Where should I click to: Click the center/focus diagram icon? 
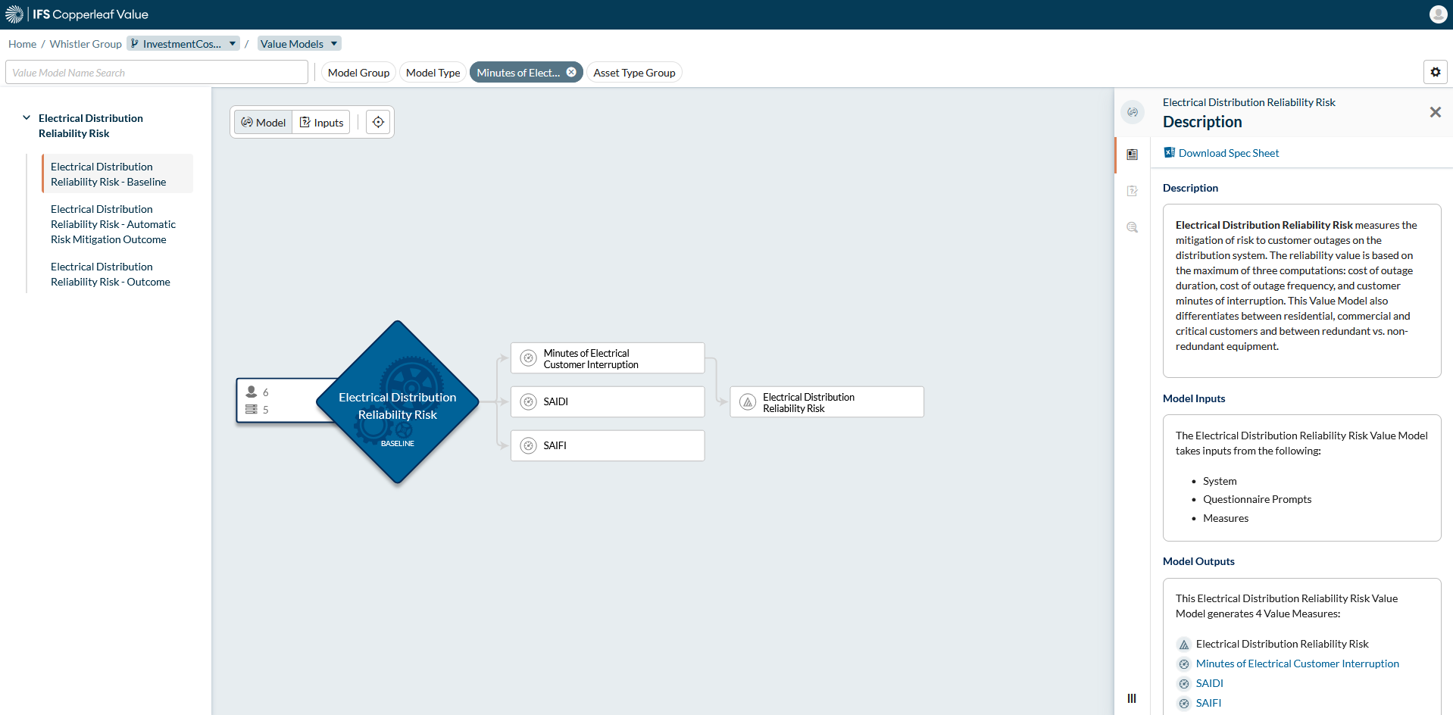(378, 122)
